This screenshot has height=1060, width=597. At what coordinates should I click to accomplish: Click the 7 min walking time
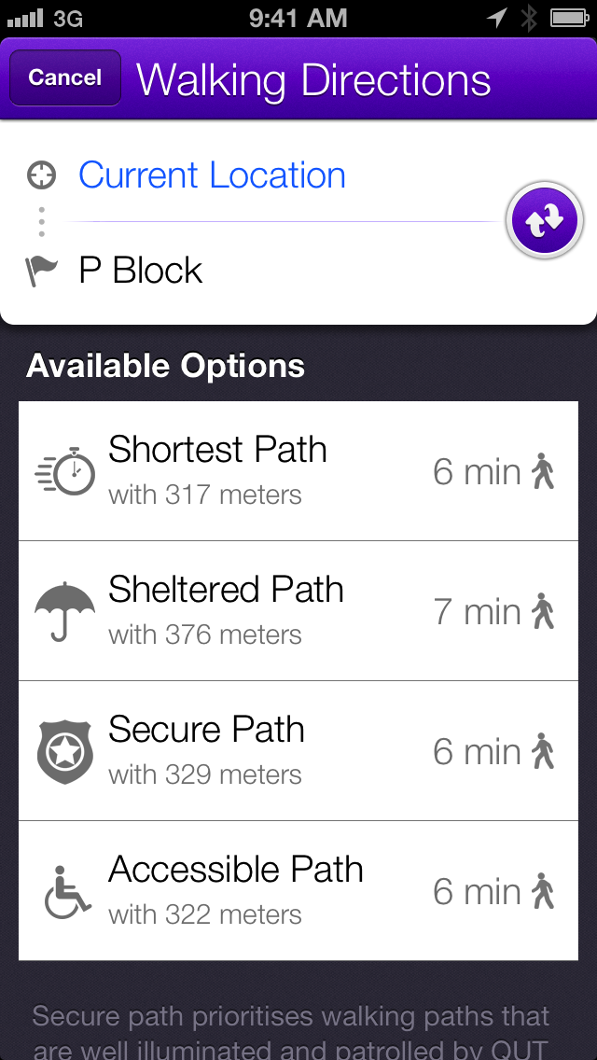[x=478, y=612]
